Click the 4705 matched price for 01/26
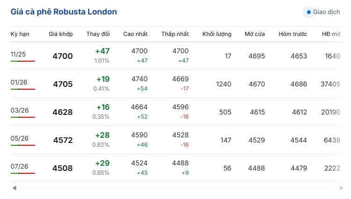 pyautogui.click(x=63, y=85)
